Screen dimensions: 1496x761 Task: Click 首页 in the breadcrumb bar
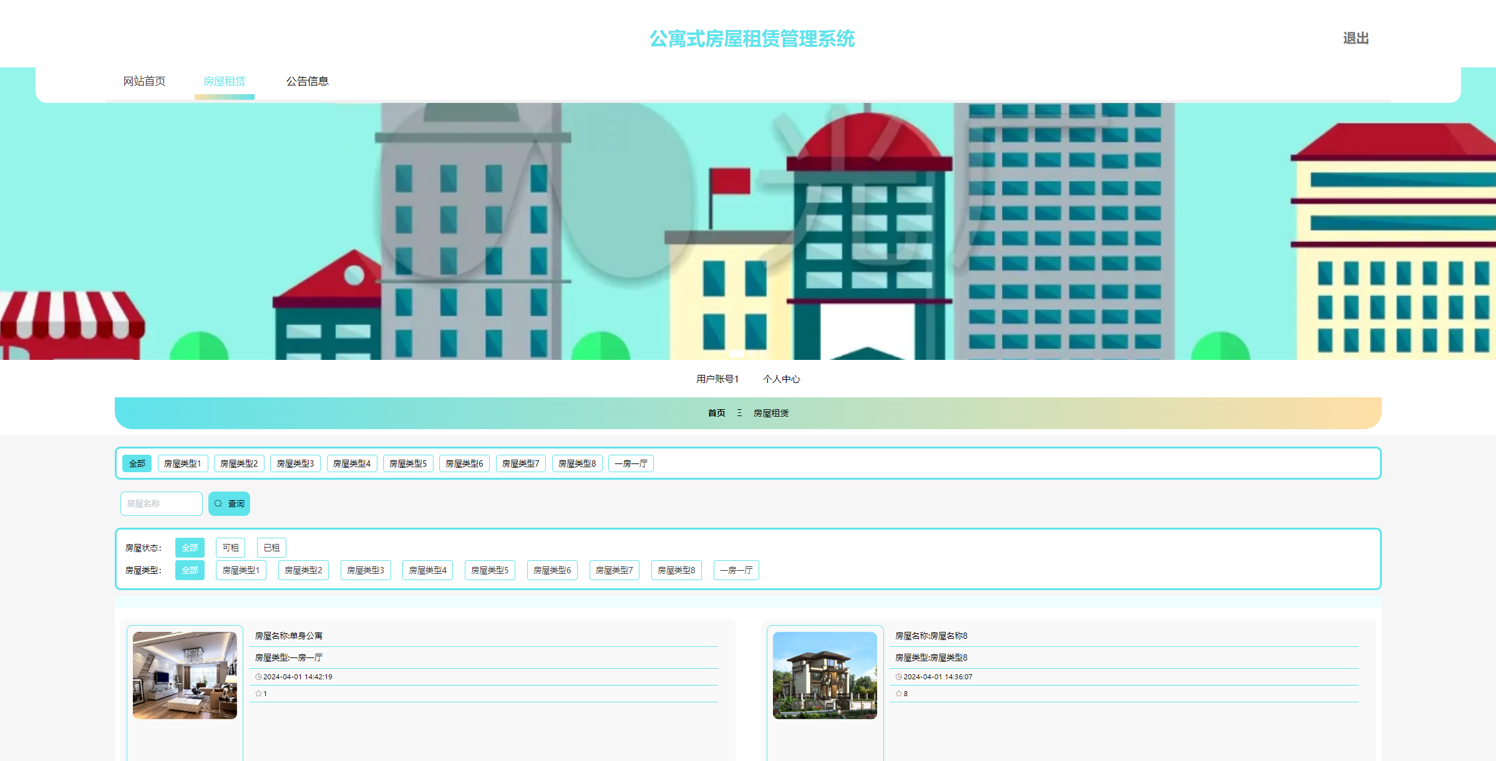[x=716, y=413]
